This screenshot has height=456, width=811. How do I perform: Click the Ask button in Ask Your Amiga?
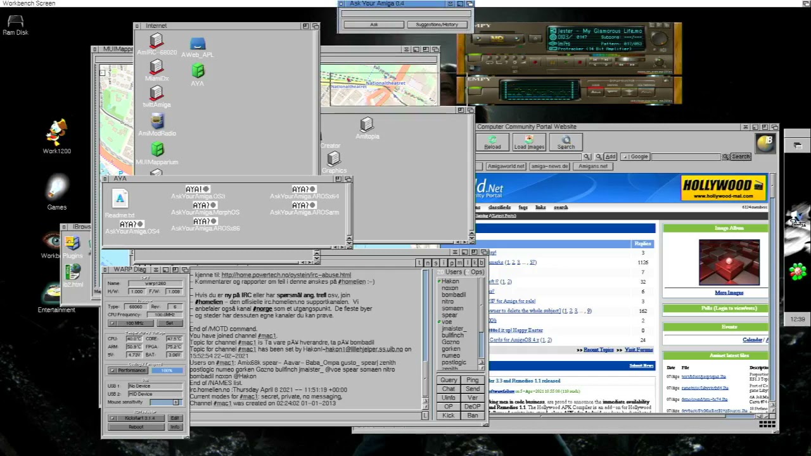pos(374,25)
